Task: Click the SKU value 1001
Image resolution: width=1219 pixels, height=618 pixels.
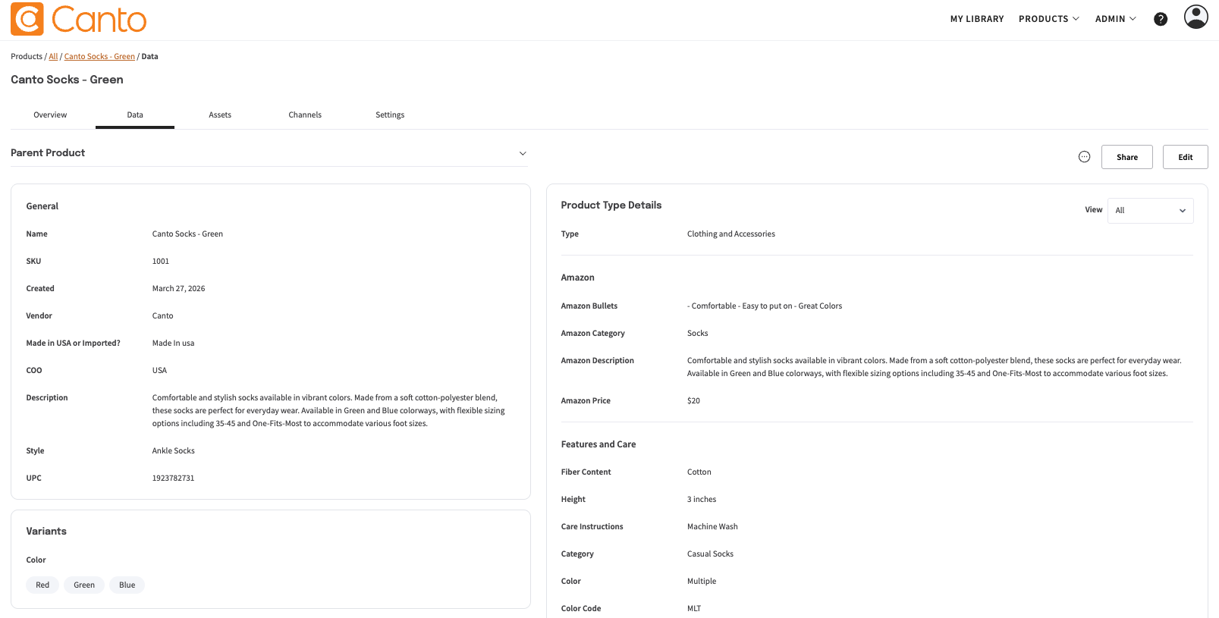Action: click(161, 262)
